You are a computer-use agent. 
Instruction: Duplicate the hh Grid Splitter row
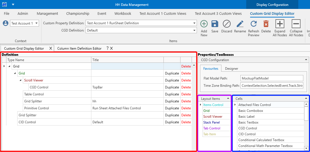(x=172, y=101)
